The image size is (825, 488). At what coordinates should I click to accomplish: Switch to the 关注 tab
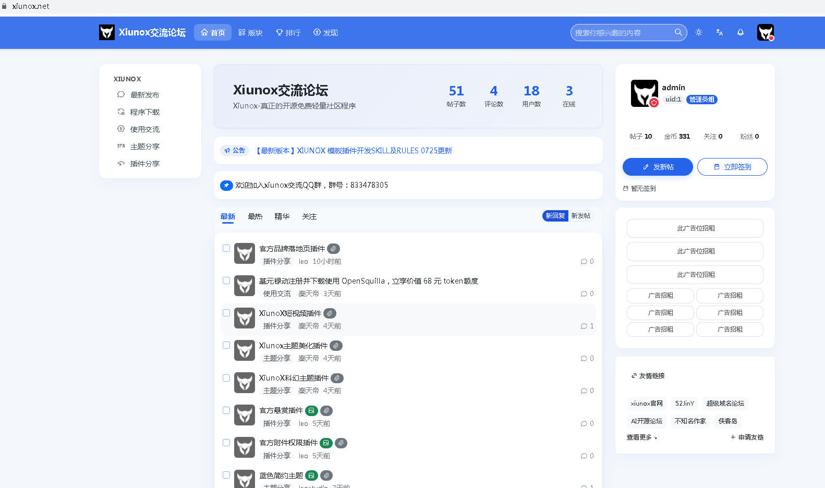coord(309,216)
